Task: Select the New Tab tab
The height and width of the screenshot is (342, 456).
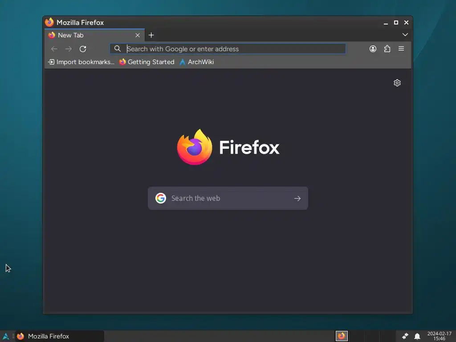Action: pyautogui.click(x=94, y=35)
